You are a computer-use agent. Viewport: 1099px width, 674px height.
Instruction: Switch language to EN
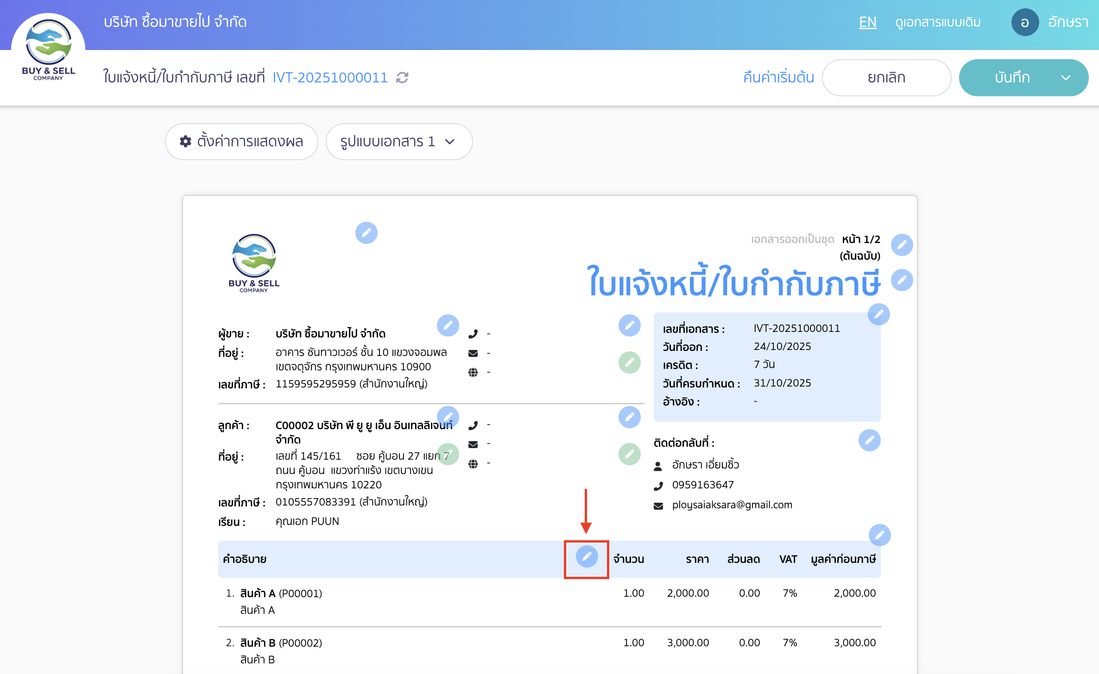pos(867,22)
